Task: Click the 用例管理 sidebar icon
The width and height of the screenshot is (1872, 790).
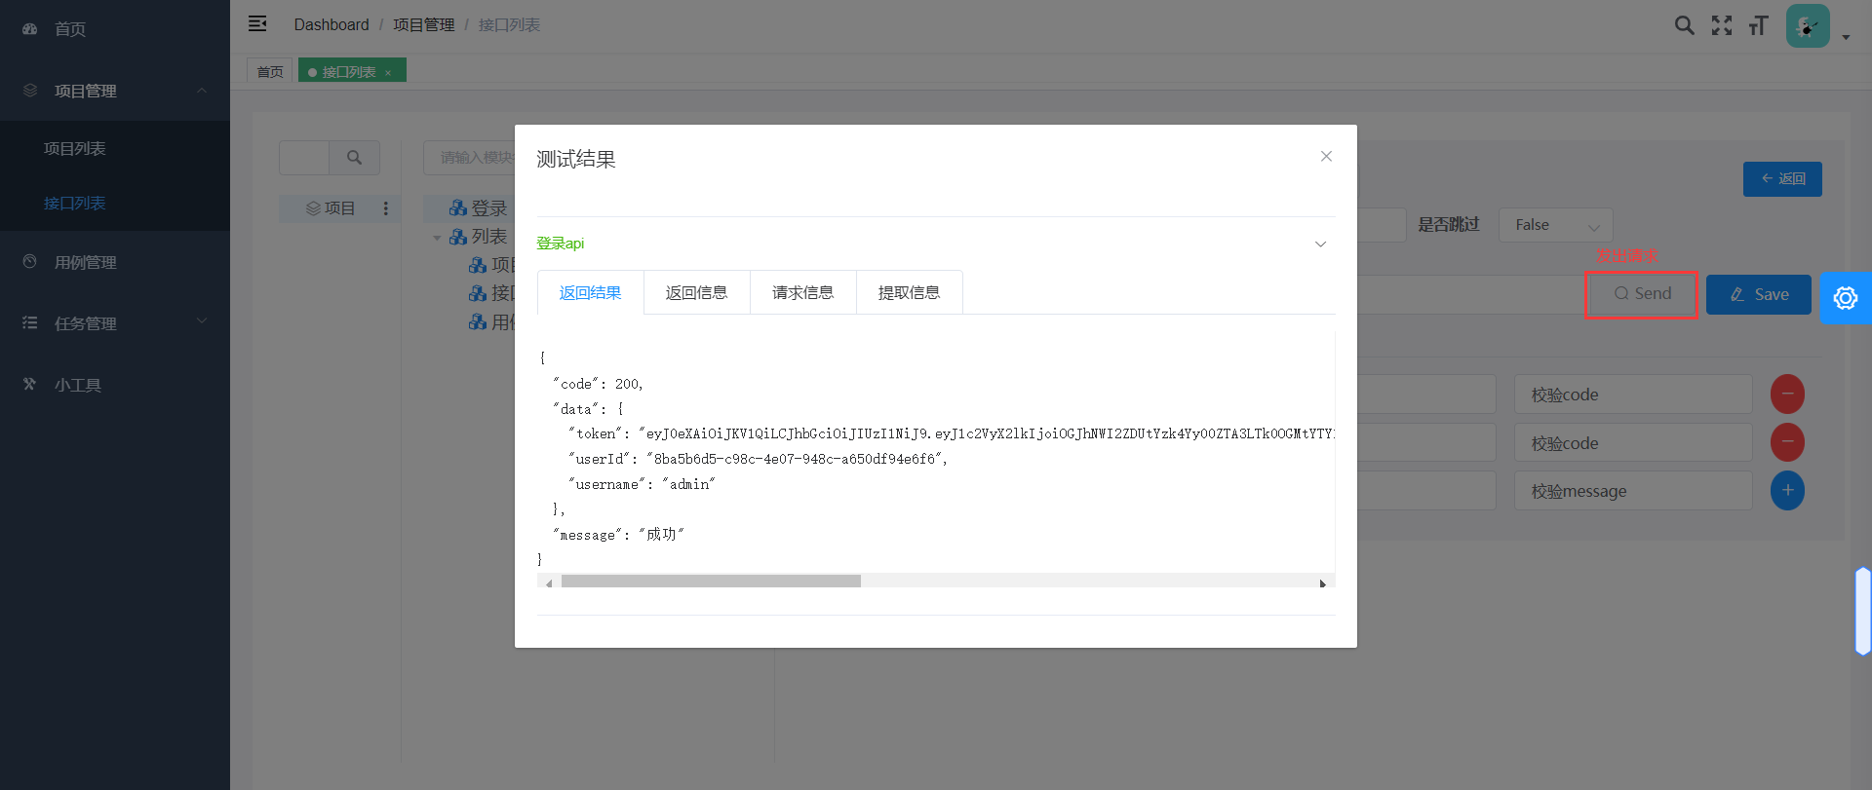Action: point(30,261)
